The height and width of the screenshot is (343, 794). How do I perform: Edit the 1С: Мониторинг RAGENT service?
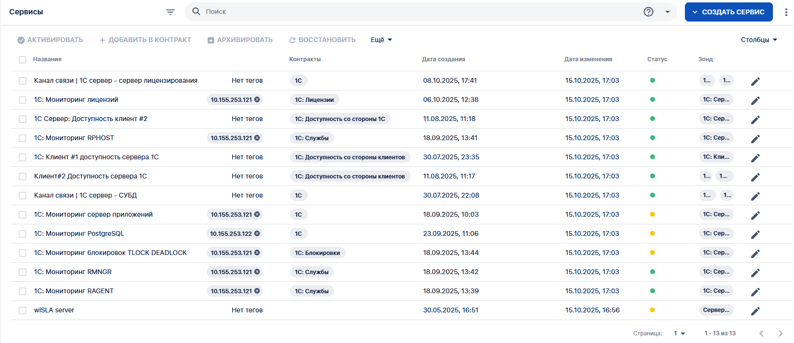[x=755, y=292]
